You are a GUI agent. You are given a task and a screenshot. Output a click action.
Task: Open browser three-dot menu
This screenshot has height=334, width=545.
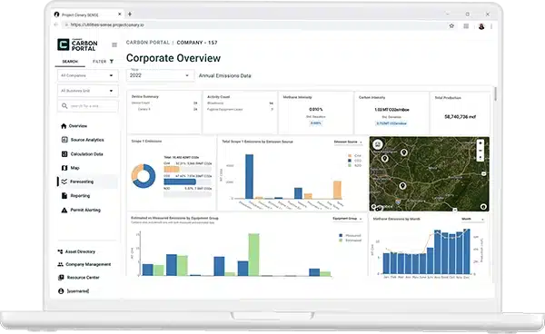tap(491, 26)
